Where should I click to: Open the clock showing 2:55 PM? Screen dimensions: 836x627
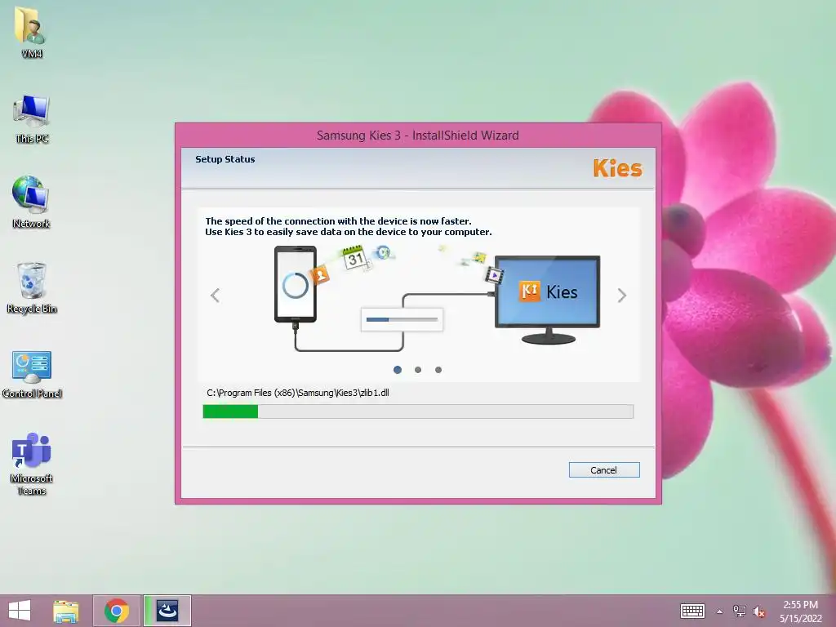coord(800,611)
